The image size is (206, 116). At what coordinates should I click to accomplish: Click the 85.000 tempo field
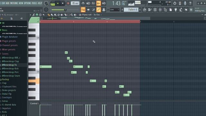click(75, 3)
